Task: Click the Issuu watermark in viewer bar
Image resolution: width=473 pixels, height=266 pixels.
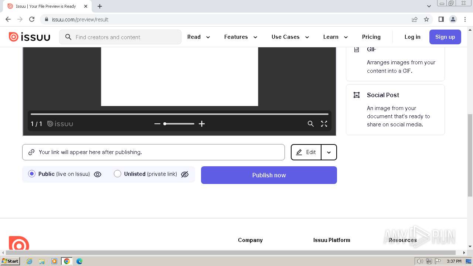Action: tap(60, 124)
